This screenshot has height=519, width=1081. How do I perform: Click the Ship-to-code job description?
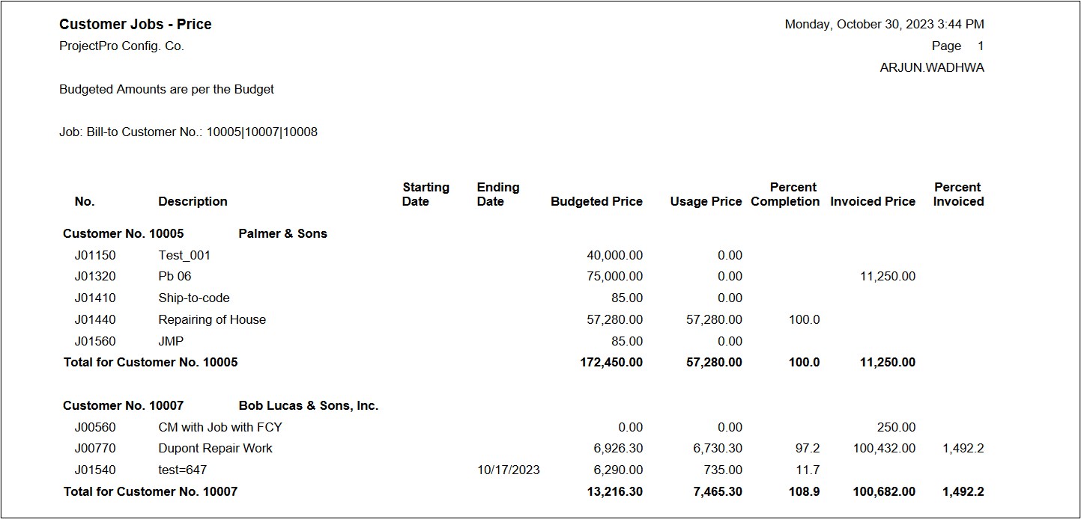tap(194, 298)
